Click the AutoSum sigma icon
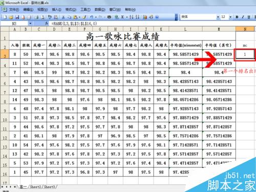 tap(122, 17)
